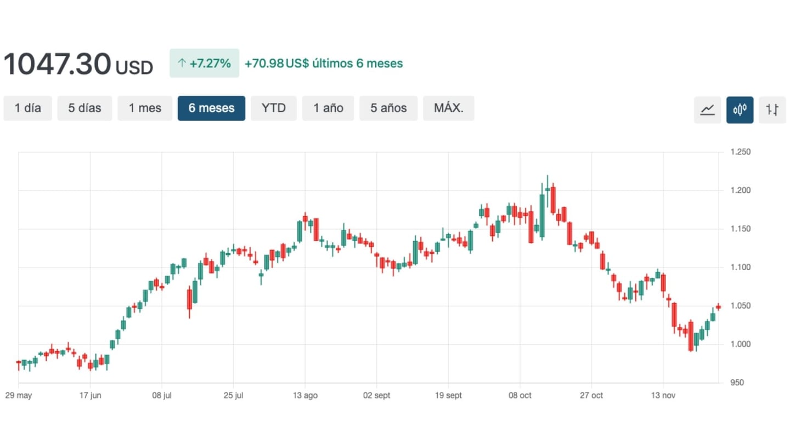The width and height of the screenshot is (790, 444).
Task: Click the 1.200 price axis label
Action: (x=741, y=191)
